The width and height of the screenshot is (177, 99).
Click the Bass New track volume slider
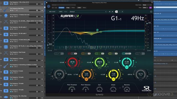35,10
